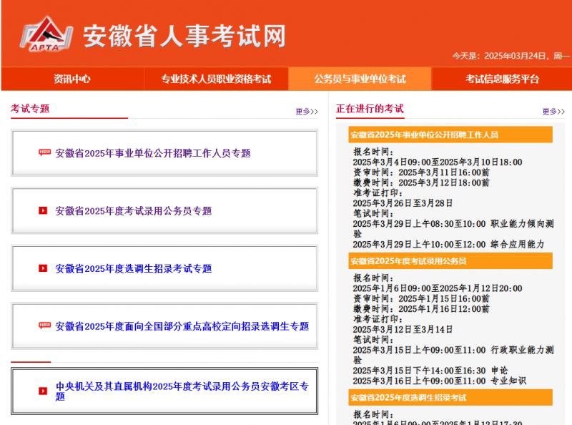Open the 面向全国部分重点高校定向招录选调生专题 link
This screenshot has width=572, height=425.
coord(182,326)
